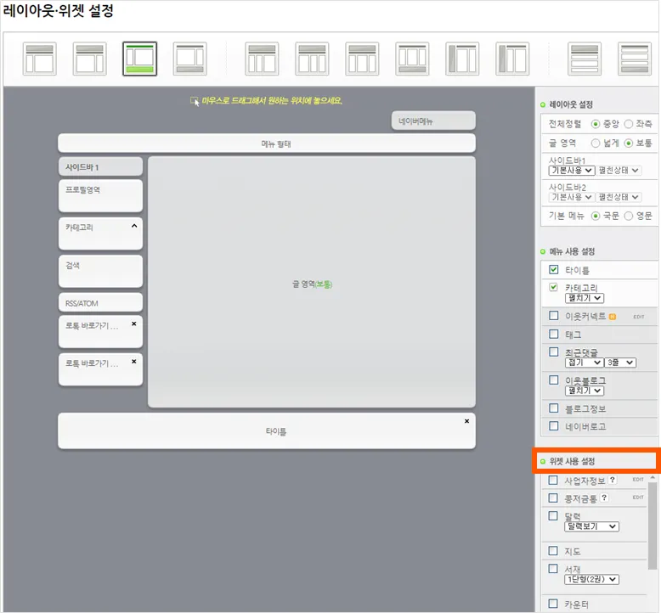Enable the 이웃커넥트 checkbox
This screenshot has height=613, width=661.
pyautogui.click(x=554, y=316)
